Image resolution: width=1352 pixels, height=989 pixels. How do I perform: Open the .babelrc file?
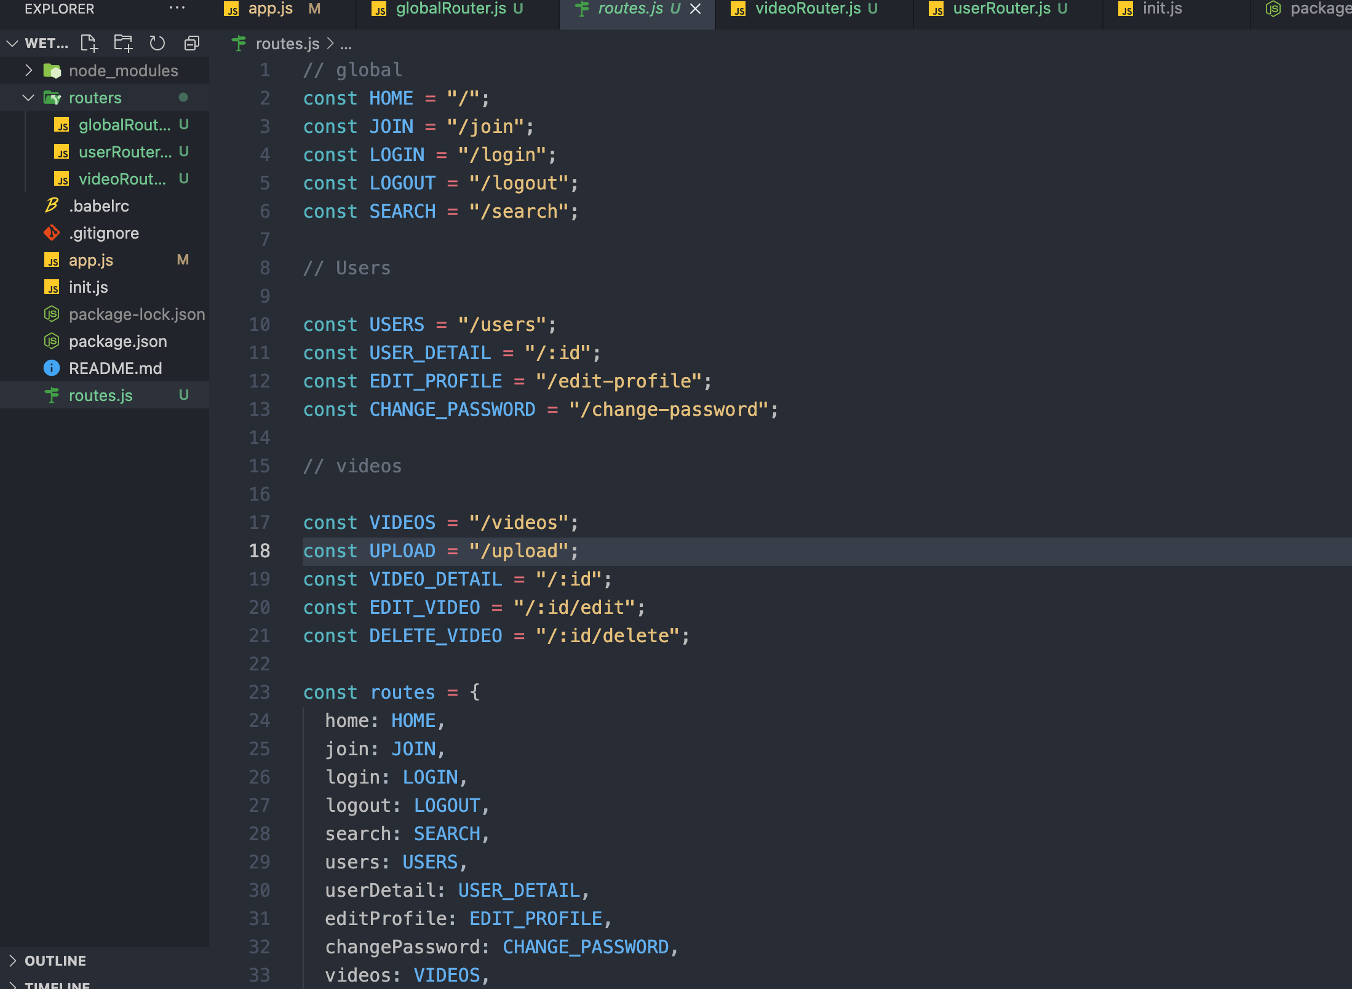(98, 206)
